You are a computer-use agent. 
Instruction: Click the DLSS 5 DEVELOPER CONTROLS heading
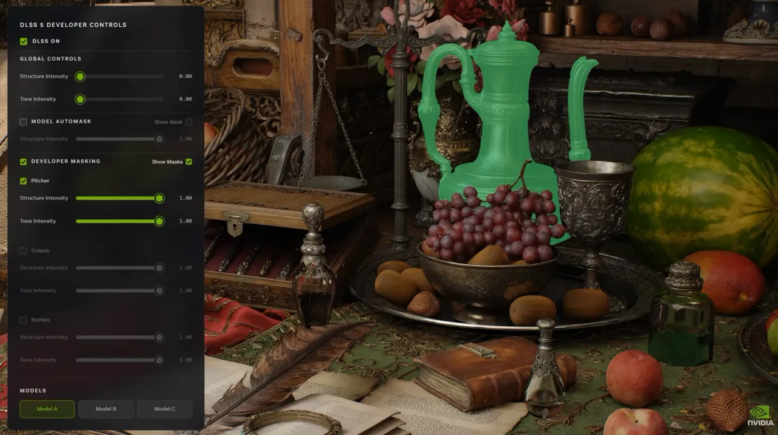pyautogui.click(x=73, y=26)
